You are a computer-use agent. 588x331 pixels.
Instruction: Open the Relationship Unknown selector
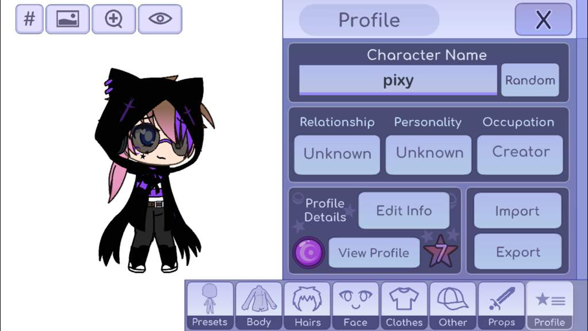coord(337,155)
